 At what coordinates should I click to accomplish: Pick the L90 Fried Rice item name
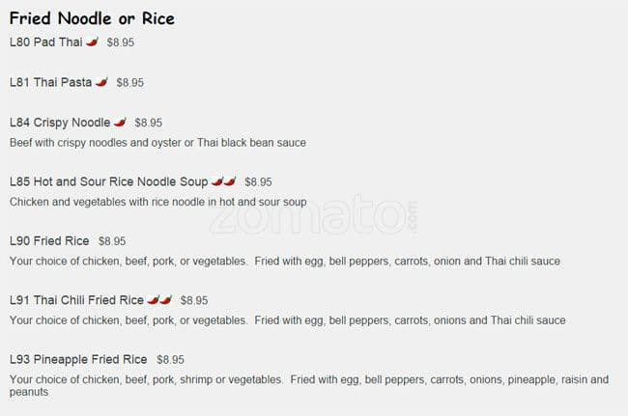tap(49, 241)
